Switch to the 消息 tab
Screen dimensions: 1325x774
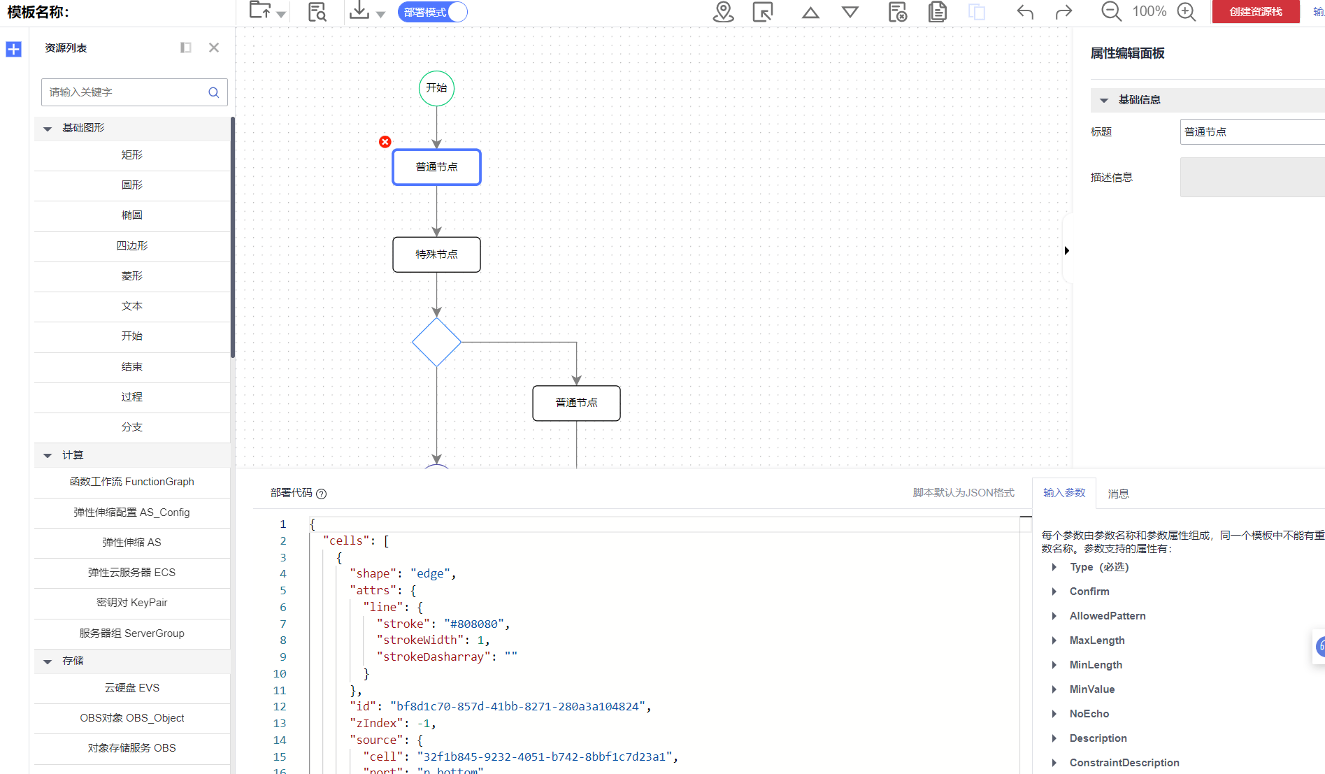tap(1118, 494)
